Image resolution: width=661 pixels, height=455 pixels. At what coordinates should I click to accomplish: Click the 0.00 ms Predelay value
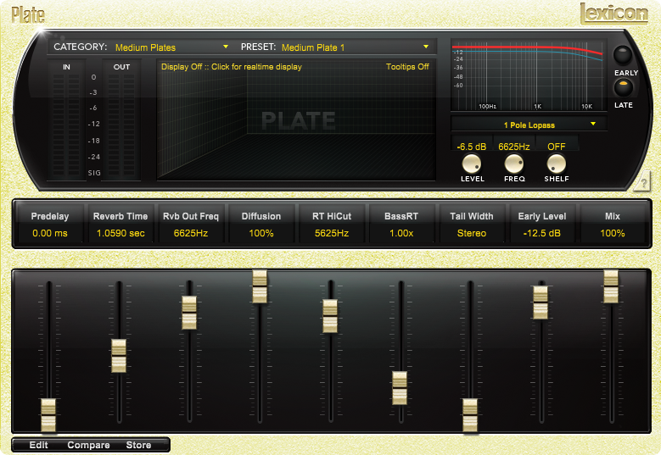50,233
